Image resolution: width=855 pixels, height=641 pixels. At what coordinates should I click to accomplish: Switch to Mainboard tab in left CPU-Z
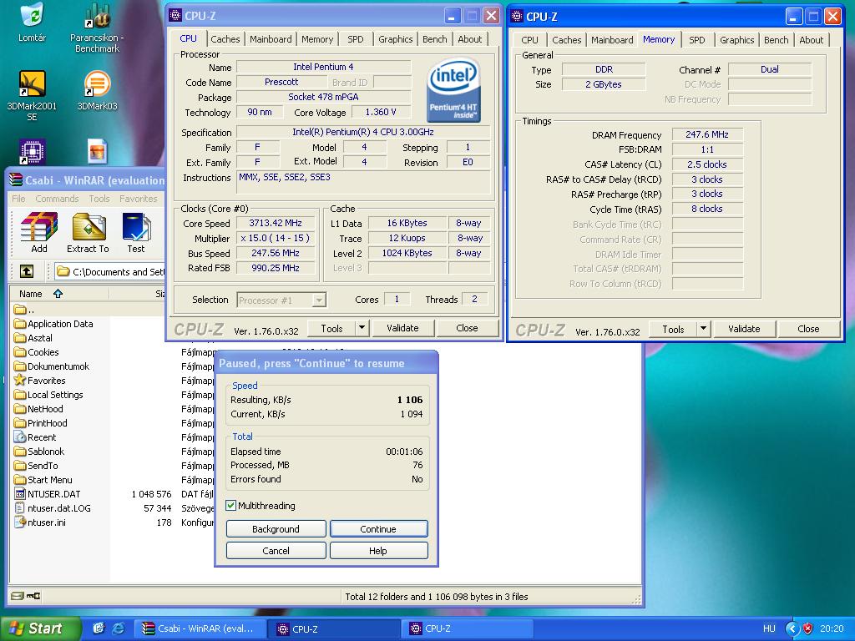click(x=271, y=39)
